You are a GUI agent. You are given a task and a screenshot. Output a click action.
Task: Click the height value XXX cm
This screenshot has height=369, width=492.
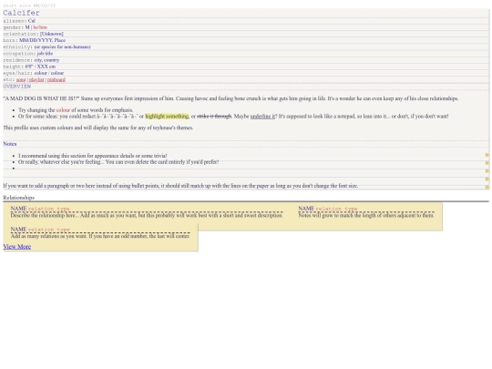46,67
